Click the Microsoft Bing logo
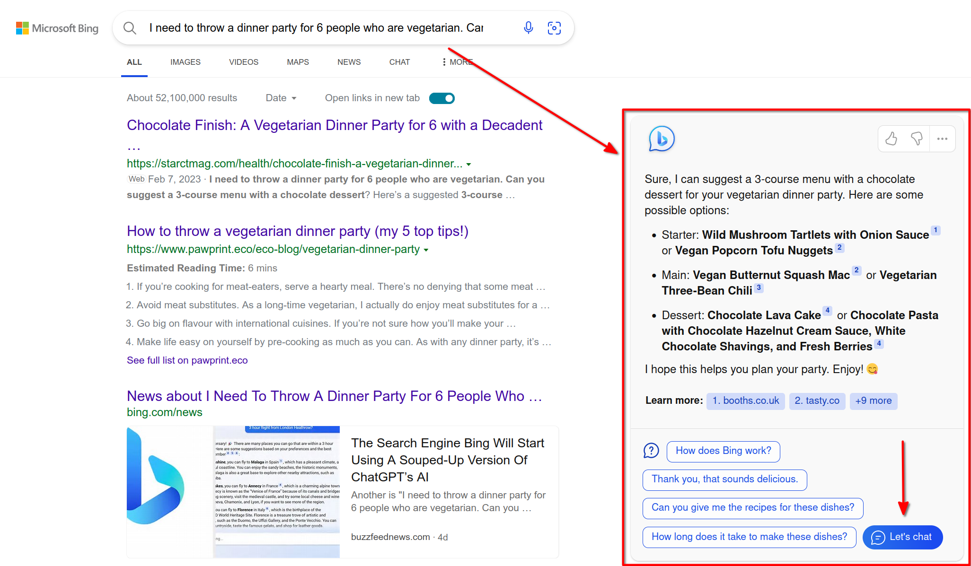This screenshot has width=971, height=566. [57, 28]
